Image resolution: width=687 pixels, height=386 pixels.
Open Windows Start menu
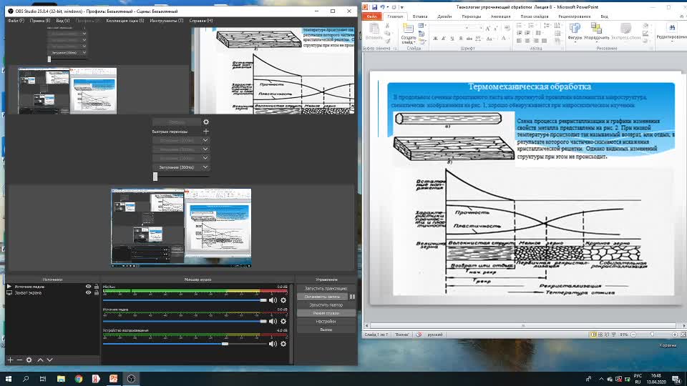click(9, 379)
